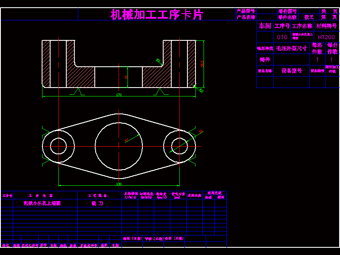The height and width of the screenshot is (255, 340).
Task: Click the material value HT200
Action: tap(326, 37)
